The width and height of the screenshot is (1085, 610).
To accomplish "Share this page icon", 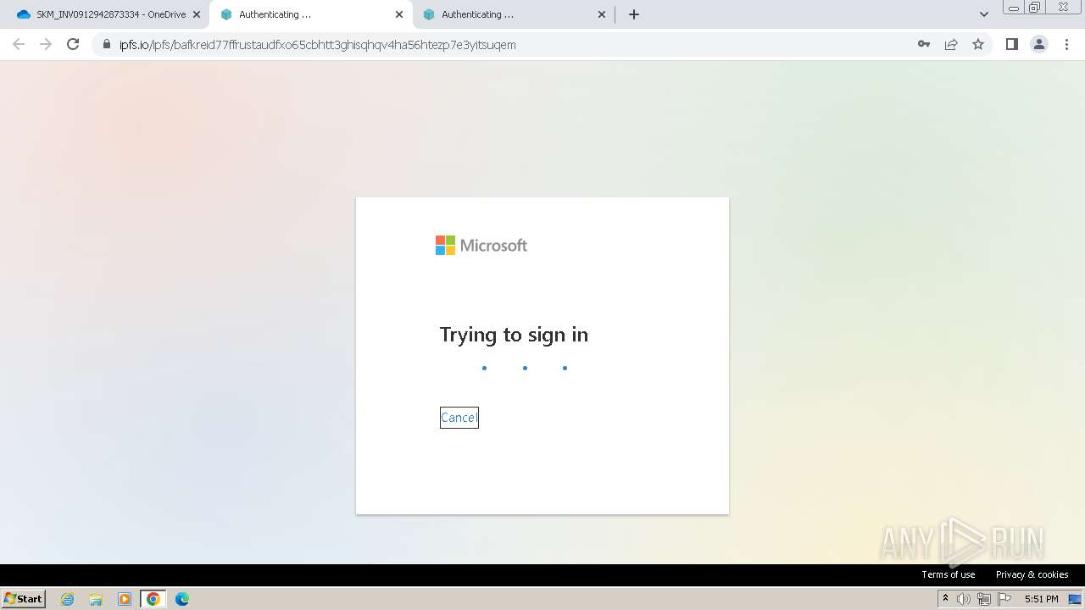I will click(951, 44).
